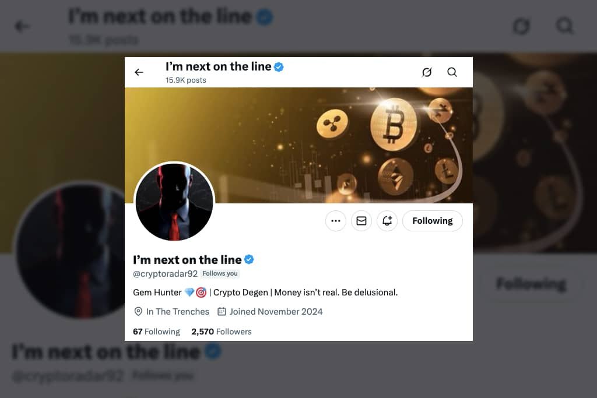Go back using the left arrow
597x398 pixels.
coord(139,72)
